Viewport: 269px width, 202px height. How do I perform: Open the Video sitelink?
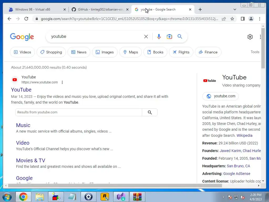pos(23,143)
